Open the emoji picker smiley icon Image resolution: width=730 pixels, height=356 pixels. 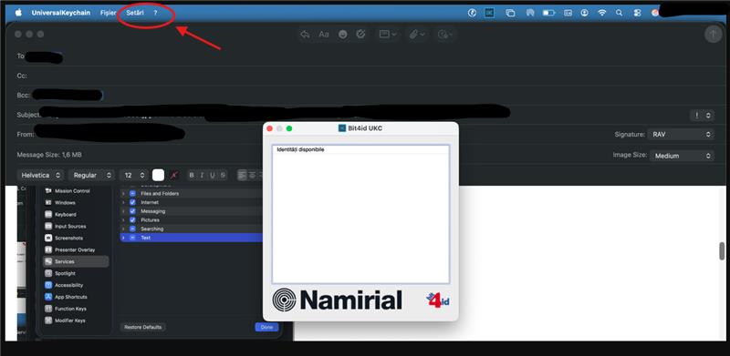[x=343, y=35]
